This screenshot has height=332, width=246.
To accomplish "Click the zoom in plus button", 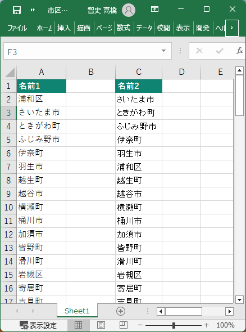I will [x=207, y=325].
